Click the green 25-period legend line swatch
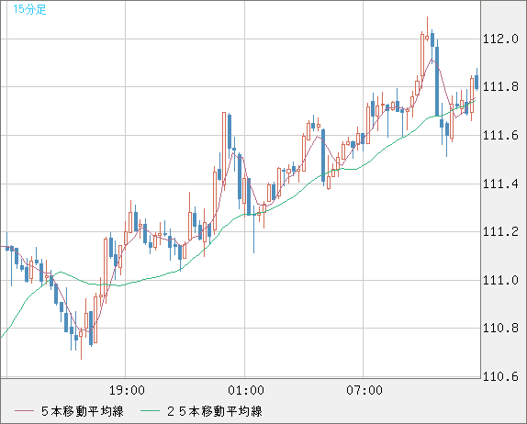Image resolution: width=527 pixels, height=424 pixels. point(150,411)
